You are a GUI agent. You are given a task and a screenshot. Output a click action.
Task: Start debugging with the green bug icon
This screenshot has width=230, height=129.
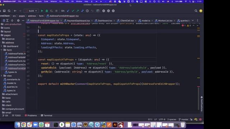click(47, 11)
